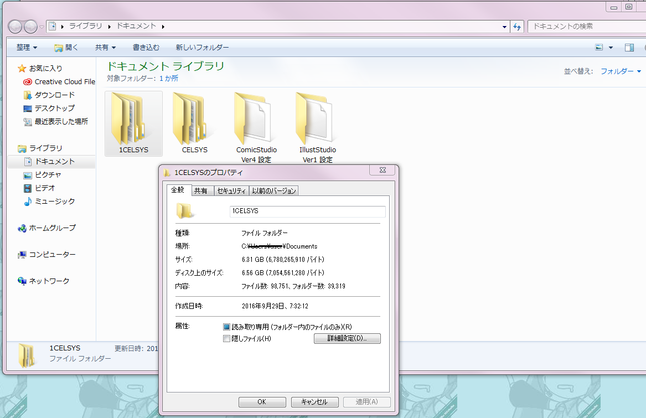Screen dimensions: 646x418
Task: Open ミュージック library in navigation pane
Action: coord(49,201)
